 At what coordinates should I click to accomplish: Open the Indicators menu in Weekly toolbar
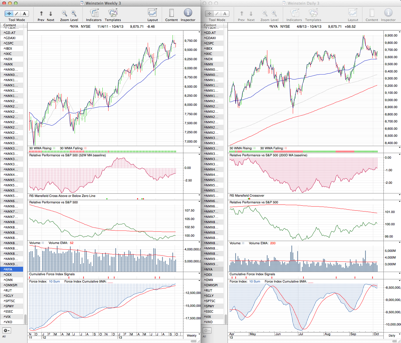(94, 13)
